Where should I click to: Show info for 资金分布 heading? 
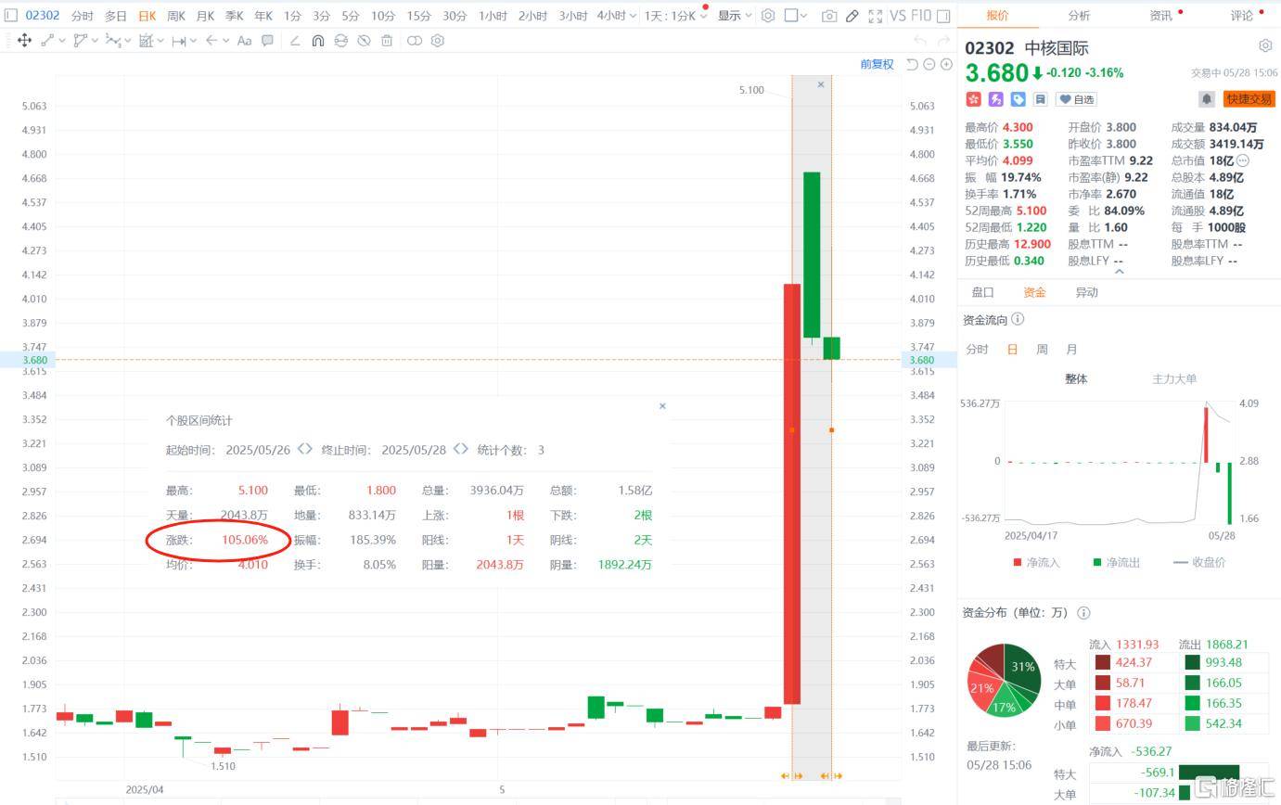(1083, 613)
